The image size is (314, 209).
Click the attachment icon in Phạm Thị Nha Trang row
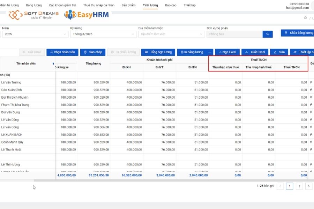[x=311, y=104]
